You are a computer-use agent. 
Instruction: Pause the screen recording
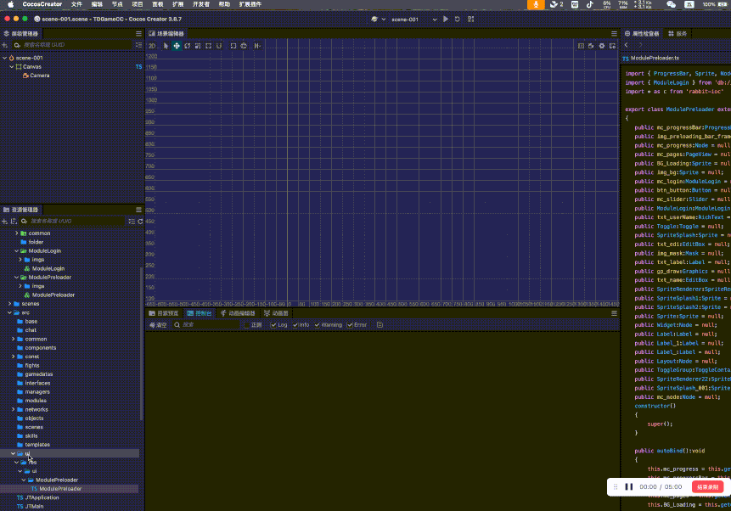pos(629,486)
